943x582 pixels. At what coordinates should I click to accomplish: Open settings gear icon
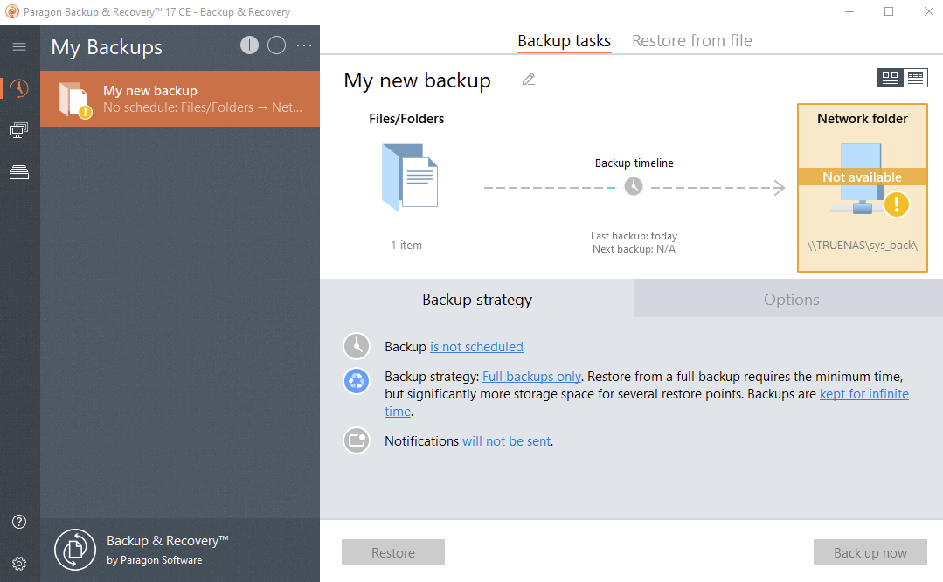19,564
